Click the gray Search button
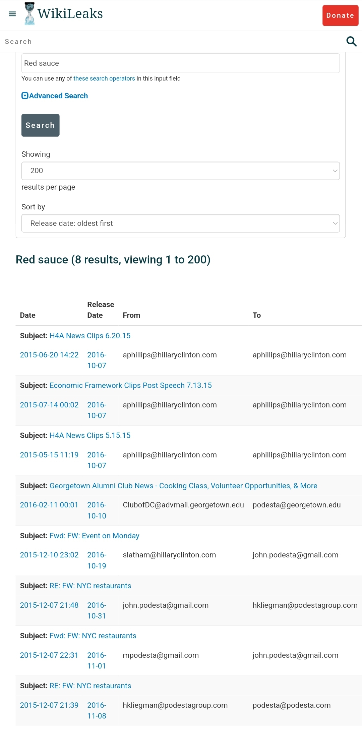This screenshot has width=362, height=743. (x=41, y=125)
